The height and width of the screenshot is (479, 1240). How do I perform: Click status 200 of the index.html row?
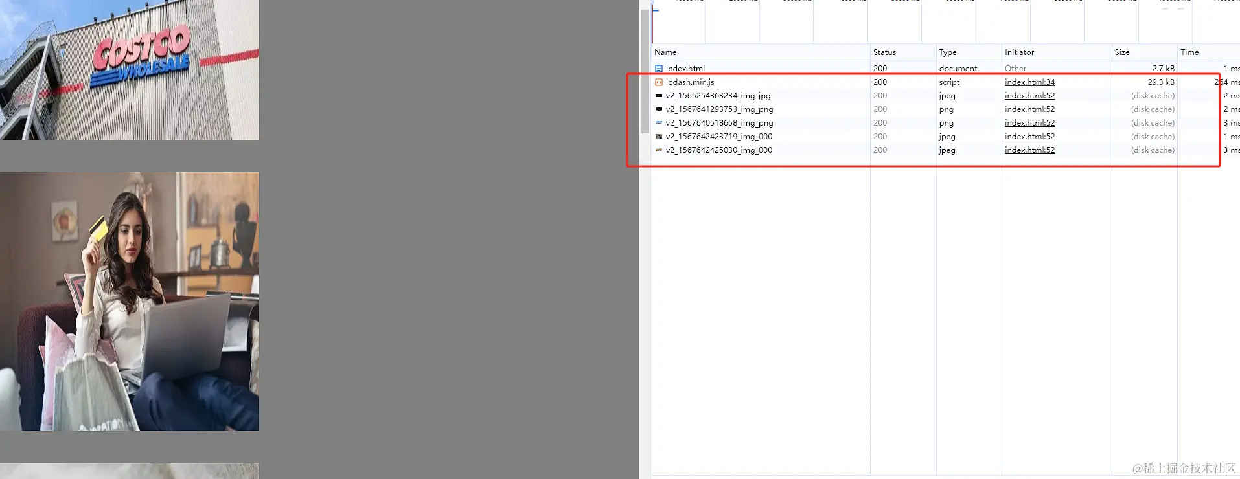click(880, 69)
